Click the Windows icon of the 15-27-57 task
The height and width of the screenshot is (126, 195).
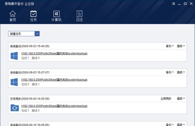14,82
